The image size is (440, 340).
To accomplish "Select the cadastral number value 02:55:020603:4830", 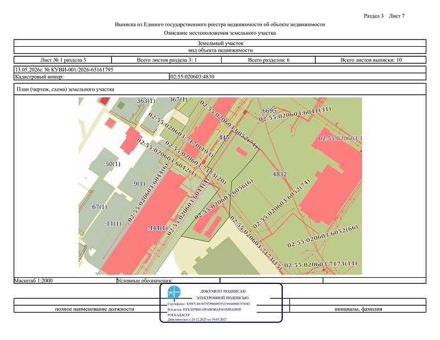I will 192,76.
